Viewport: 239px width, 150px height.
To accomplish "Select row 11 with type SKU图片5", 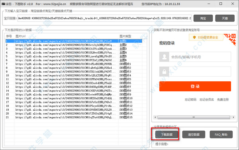I will pyautogui.click(x=74, y=79).
